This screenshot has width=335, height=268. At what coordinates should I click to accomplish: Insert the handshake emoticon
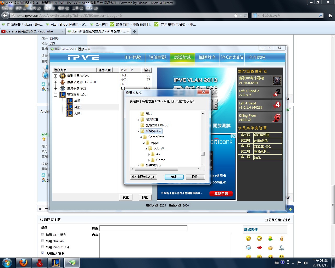pos(270,248)
